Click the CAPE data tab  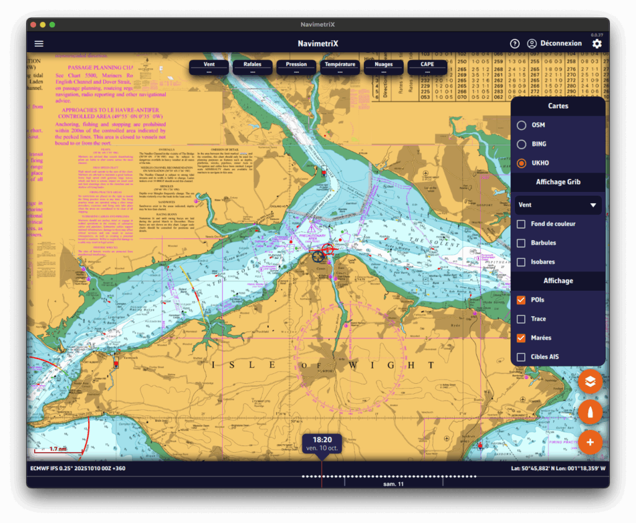[427, 67]
